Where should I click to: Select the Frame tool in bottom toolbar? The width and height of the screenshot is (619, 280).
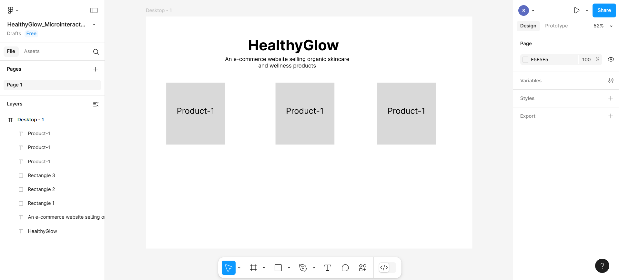(253, 268)
